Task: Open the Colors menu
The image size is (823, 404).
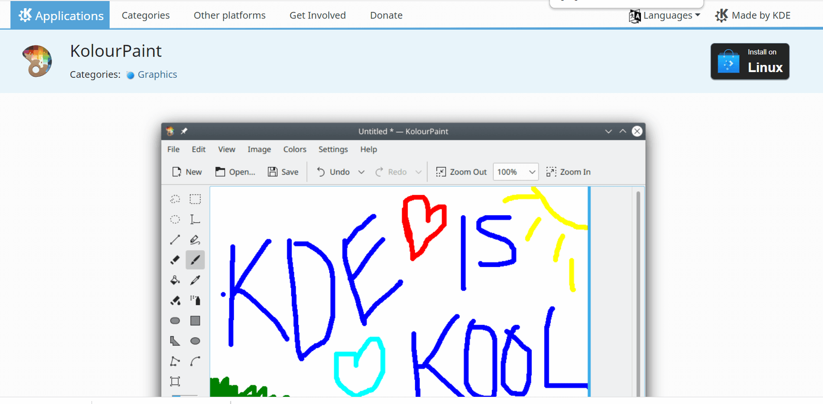Action: (295, 149)
